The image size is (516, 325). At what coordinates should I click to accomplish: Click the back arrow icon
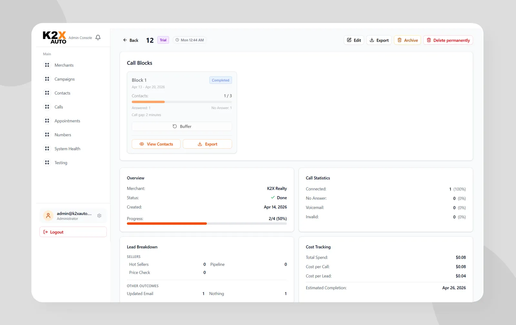(x=125, y=40)
